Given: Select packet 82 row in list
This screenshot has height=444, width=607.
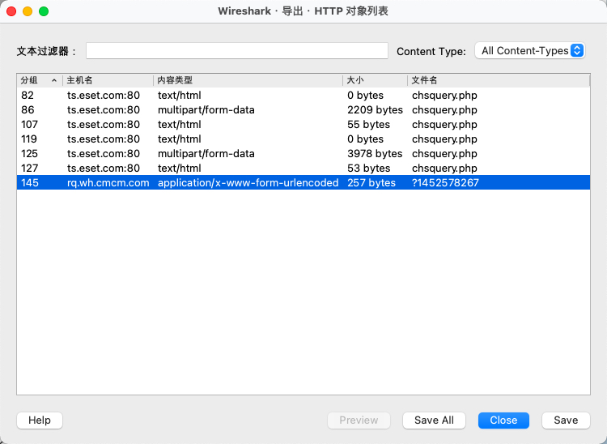Looking at the screenshot, I should tap(243, 96).
